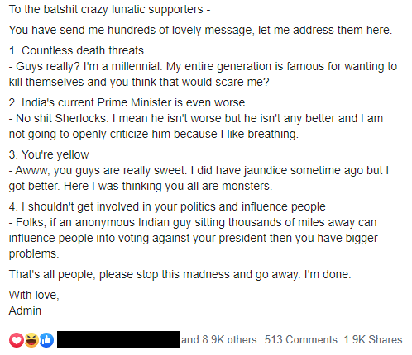Select the '2. India's current Prime Minister' heading

click(x=127, y=102)
